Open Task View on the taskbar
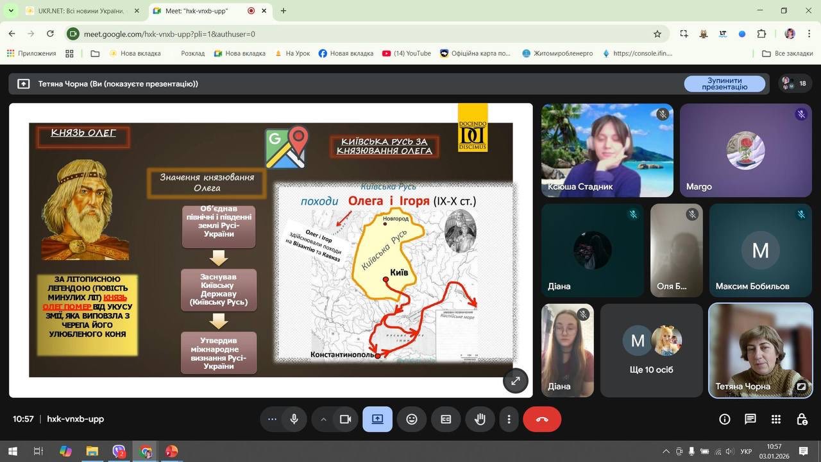The width and height of the screenshot is (821, 462). coord(38,451)
